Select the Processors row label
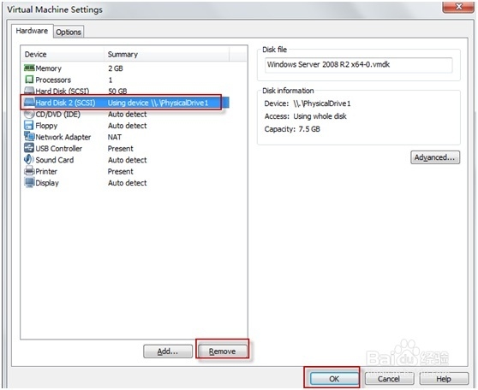The image size is (478, 390). tap(53, 80)
